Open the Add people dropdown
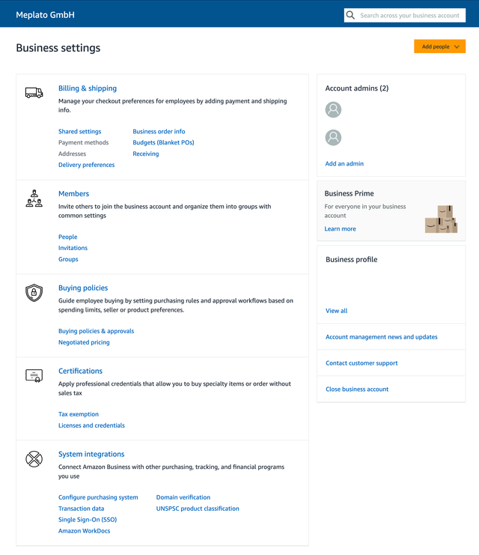 coord(440,46)
